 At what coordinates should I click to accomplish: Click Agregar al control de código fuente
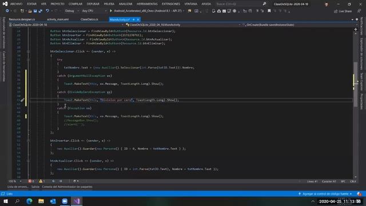[x=325, y=194]
